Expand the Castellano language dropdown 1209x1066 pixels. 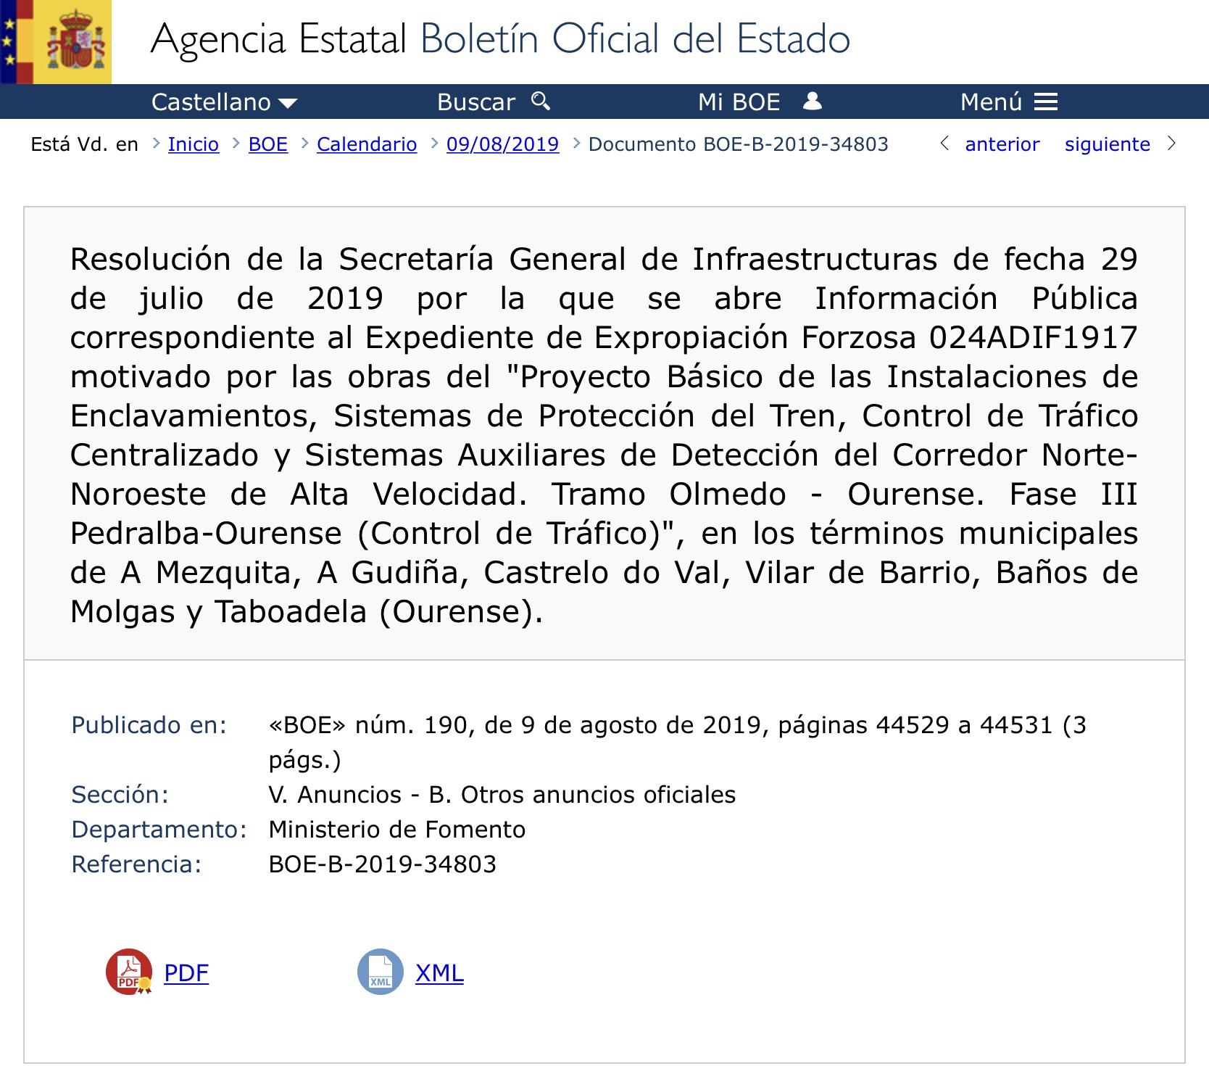point(224,102)
